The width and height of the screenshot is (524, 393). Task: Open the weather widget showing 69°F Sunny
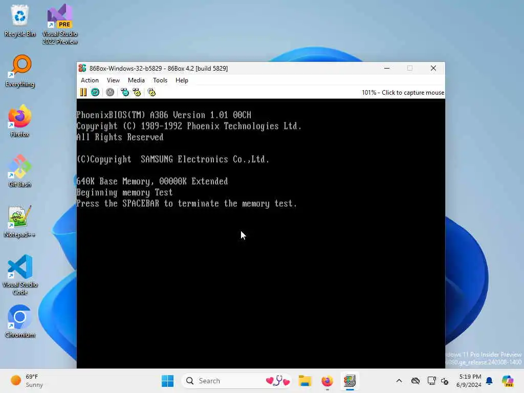tap(27, 381)
